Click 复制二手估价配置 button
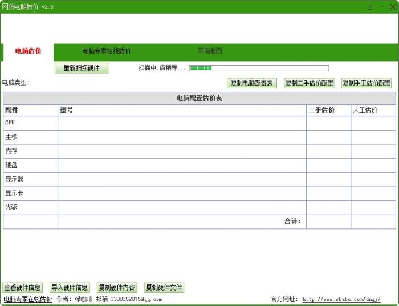Viewport: 399px width, 306px height. (309, 83)
